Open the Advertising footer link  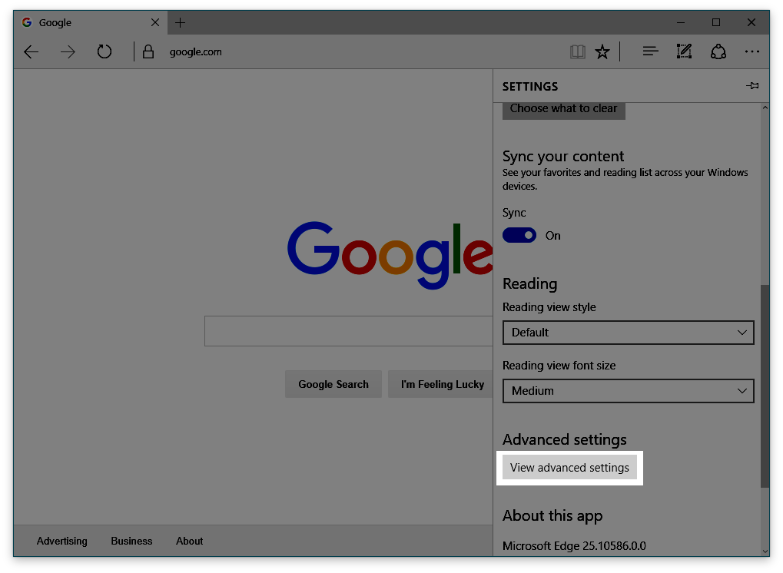pyautogui.click(x=62, y=541)
